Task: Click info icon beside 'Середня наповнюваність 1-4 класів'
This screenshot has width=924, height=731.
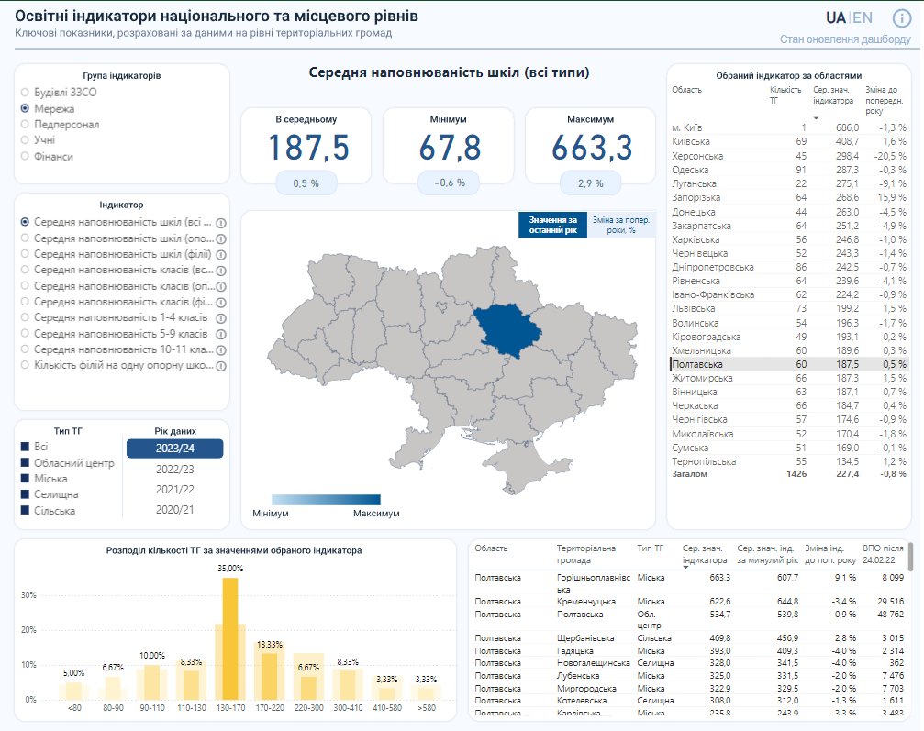Action: pos(220,317)
